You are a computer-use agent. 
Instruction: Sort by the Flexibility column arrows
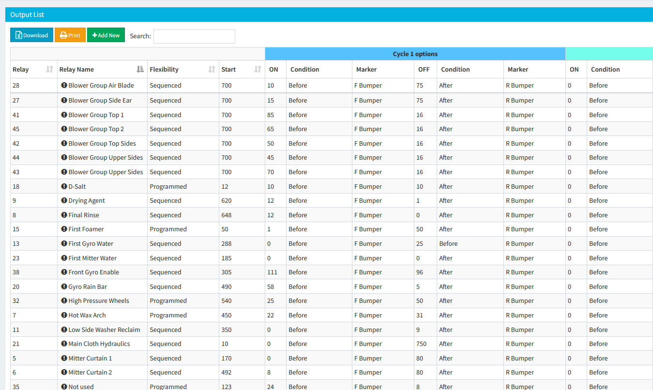(211, 69)
